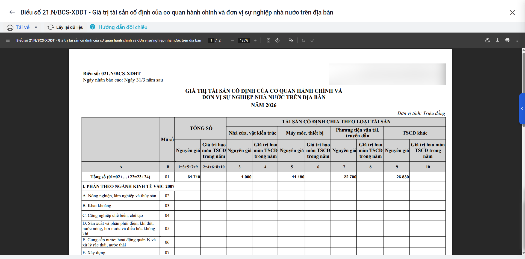Close the report preview dialog

coord(512,13)
